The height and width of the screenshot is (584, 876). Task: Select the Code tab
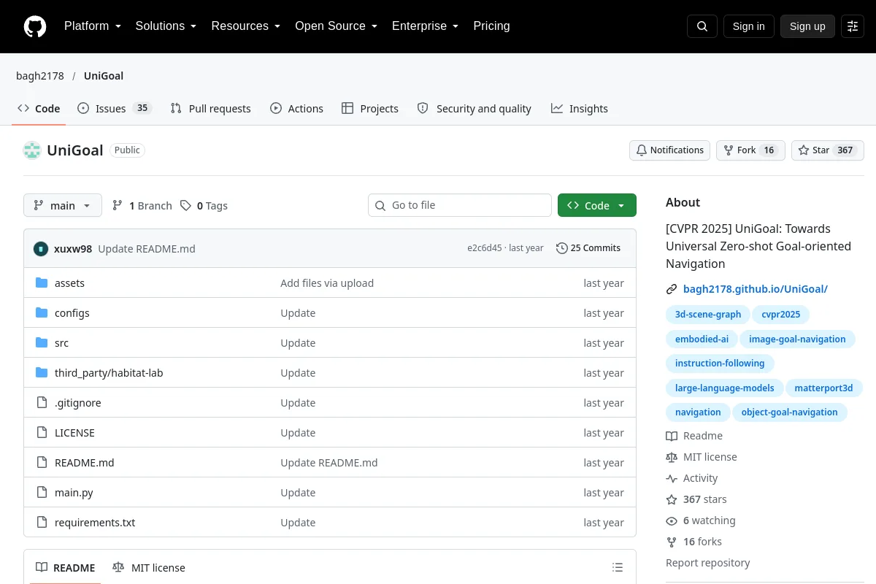(x=39, y=109)
